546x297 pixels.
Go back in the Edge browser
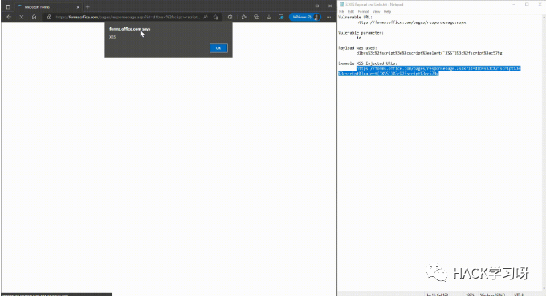pos(9,17)
